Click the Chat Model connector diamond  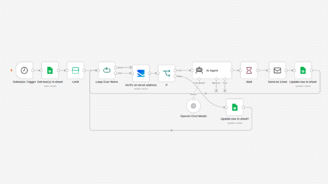[199, 79]
